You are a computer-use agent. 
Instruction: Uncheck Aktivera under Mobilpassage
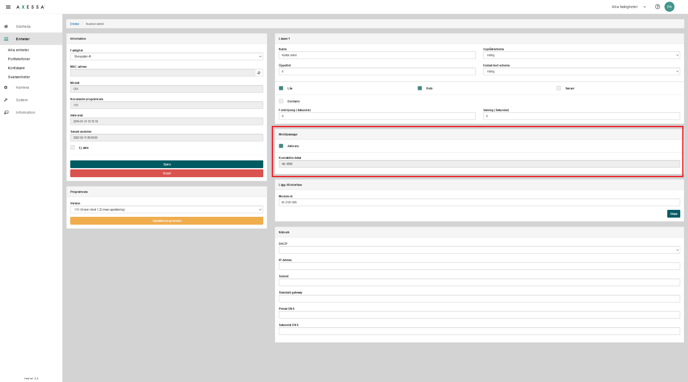tap(281, 146)
